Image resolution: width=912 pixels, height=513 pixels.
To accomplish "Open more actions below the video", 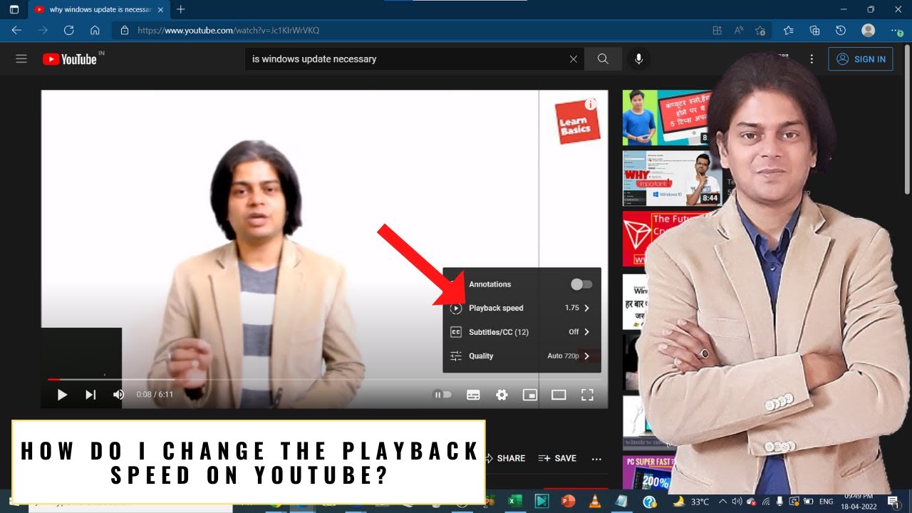I will pyautogui.click(x=596, y=459).
